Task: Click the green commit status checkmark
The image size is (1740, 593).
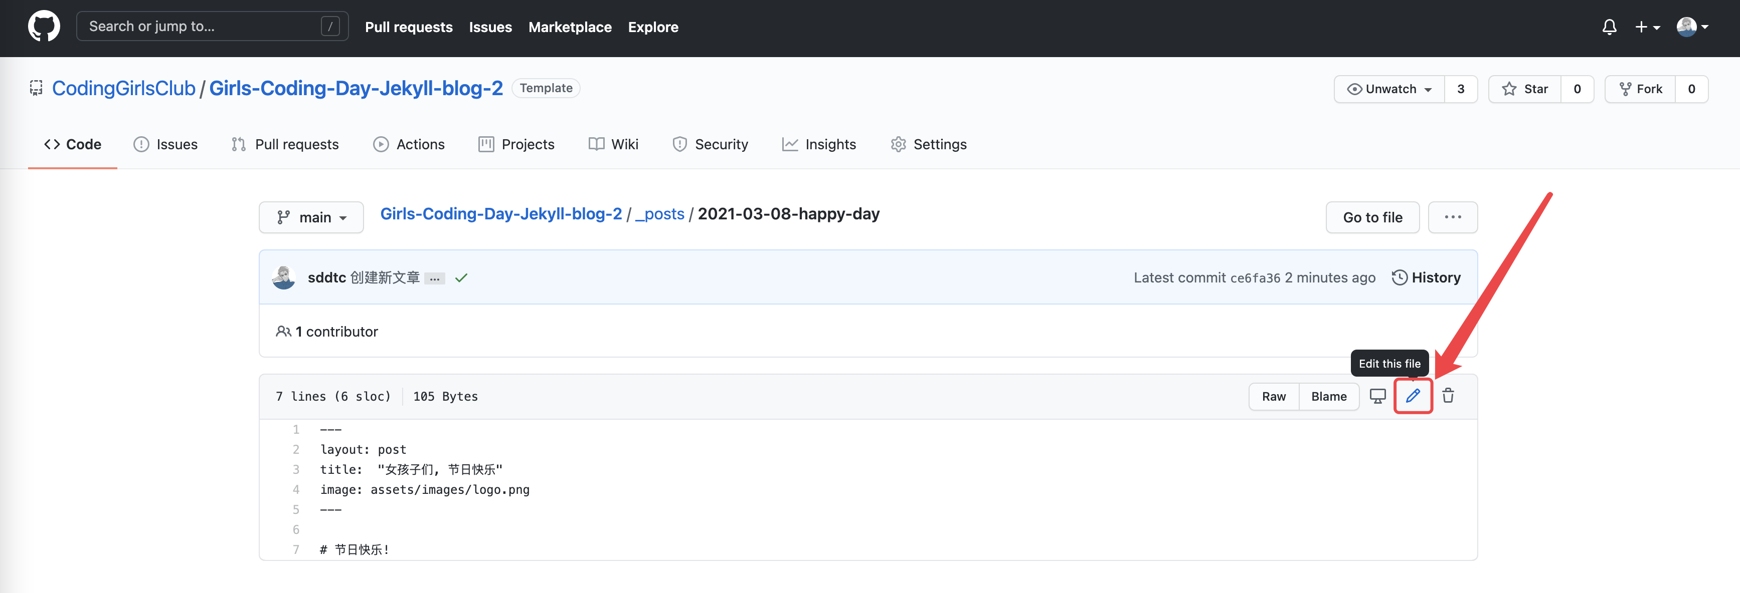Action: tap(461, 278)
